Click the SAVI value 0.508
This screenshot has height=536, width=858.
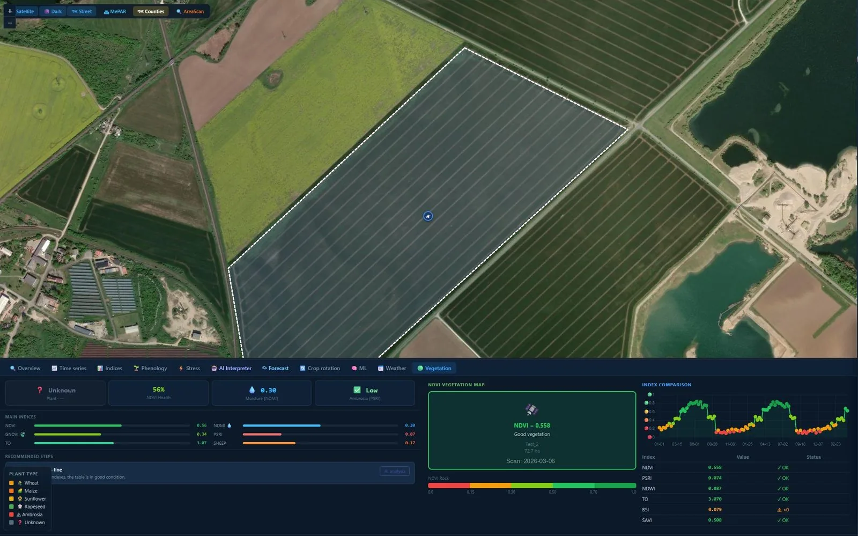click(x=714, y=520)
